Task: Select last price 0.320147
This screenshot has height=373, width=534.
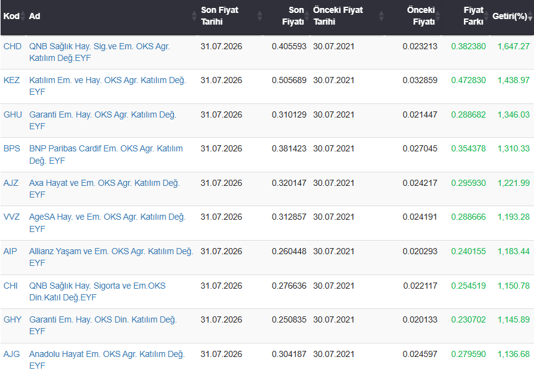Action: coord(289,183)
